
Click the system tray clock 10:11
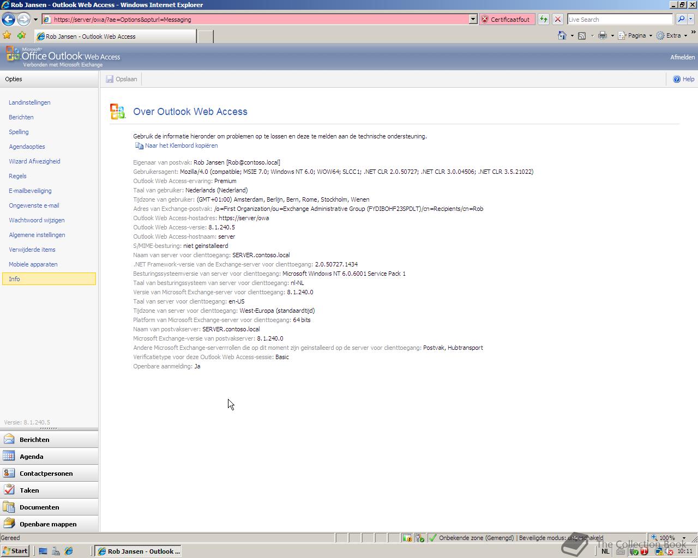pyautogui.click(x=685, y=551)
